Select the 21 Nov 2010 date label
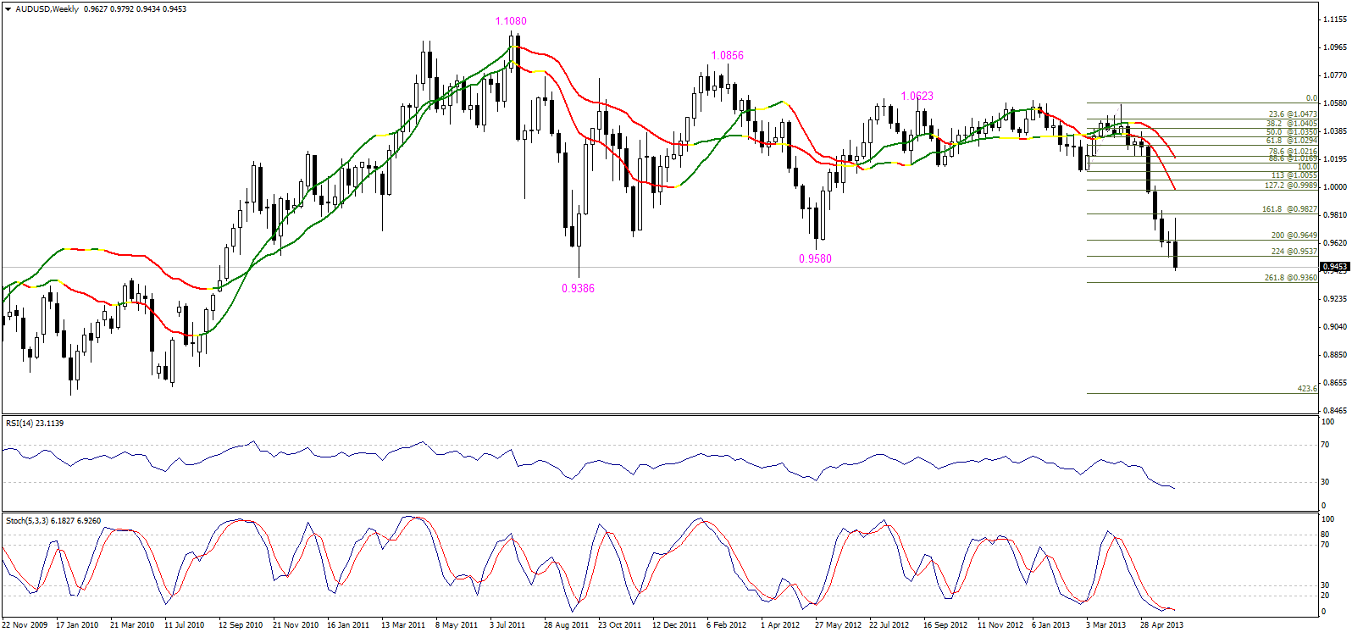The height and width of the screenshot is (632, 1352). click(x=296, y=625)
